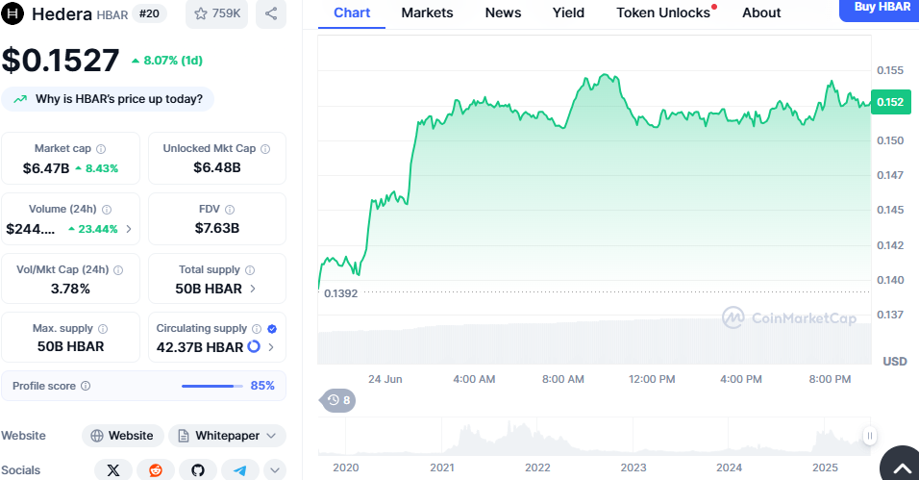Open Profile score info icon

click(x=86, y=386)
